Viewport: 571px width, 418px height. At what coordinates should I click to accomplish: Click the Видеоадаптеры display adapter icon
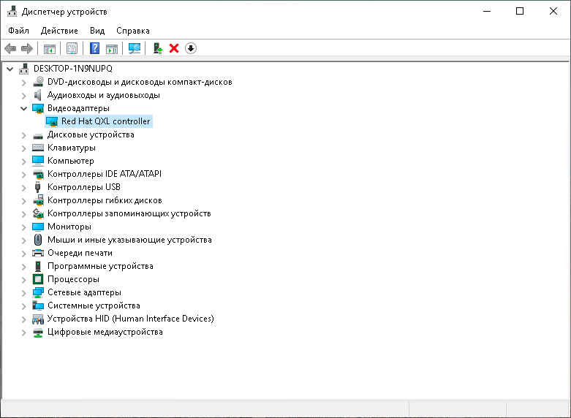coord(38,108)
